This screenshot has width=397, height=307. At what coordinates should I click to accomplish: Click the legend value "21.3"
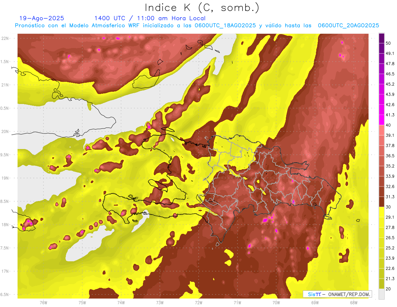(390, 279)
